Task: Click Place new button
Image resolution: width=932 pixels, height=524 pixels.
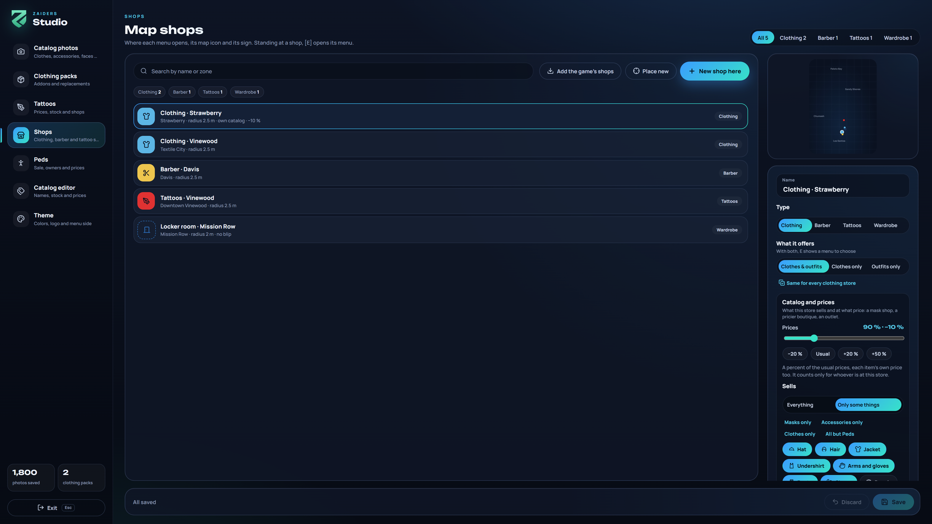Action: coord(651,71)
